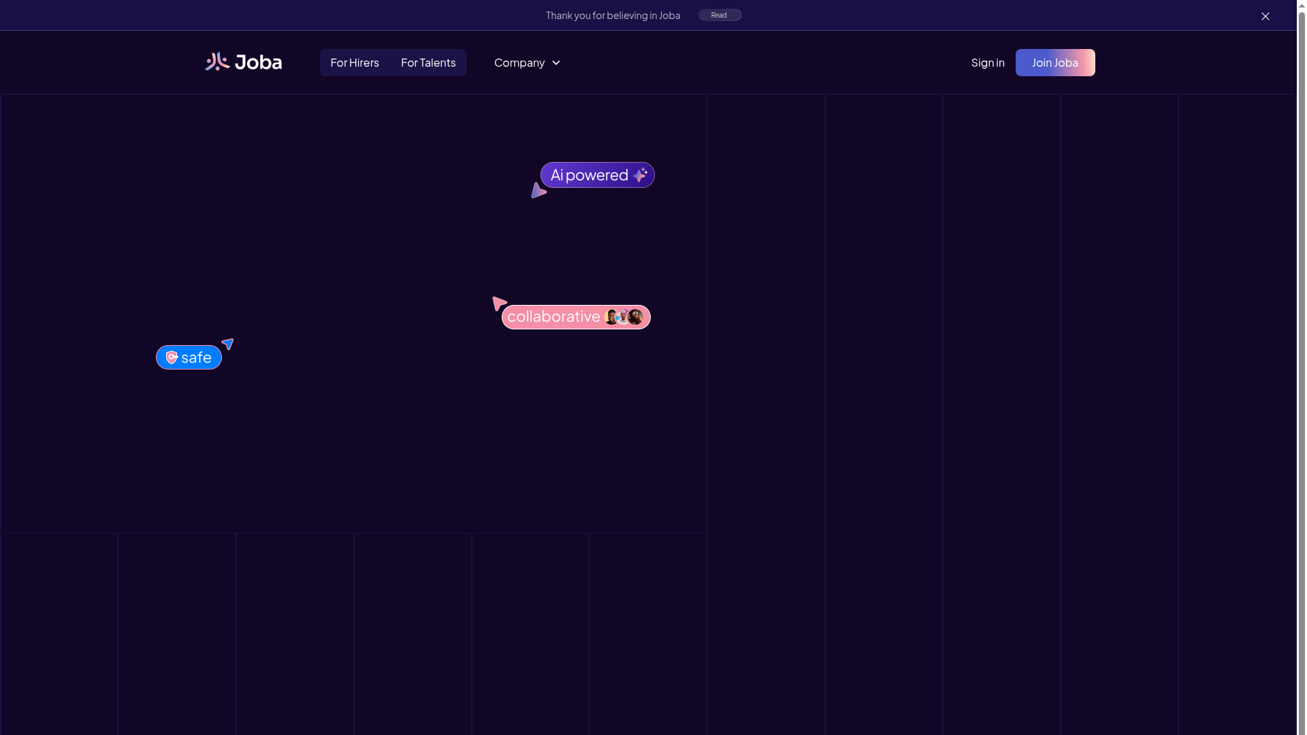Click the blue cursor arrow near safe
1307x735 pixels.
228,344
